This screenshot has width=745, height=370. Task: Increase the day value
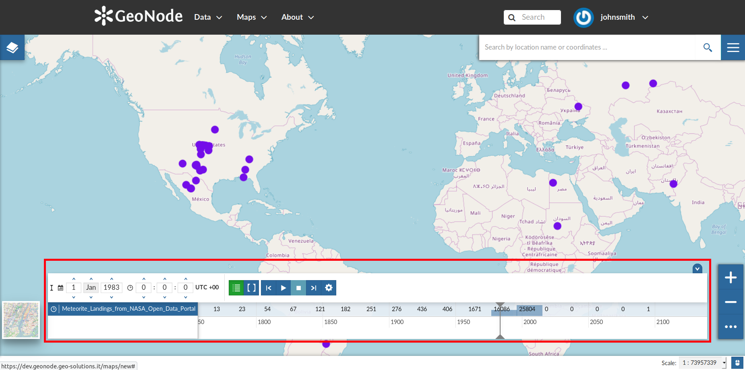pos(74,279)
